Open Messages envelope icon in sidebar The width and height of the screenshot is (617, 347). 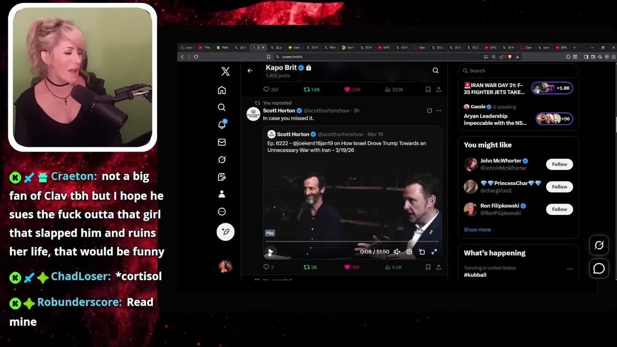222,142
